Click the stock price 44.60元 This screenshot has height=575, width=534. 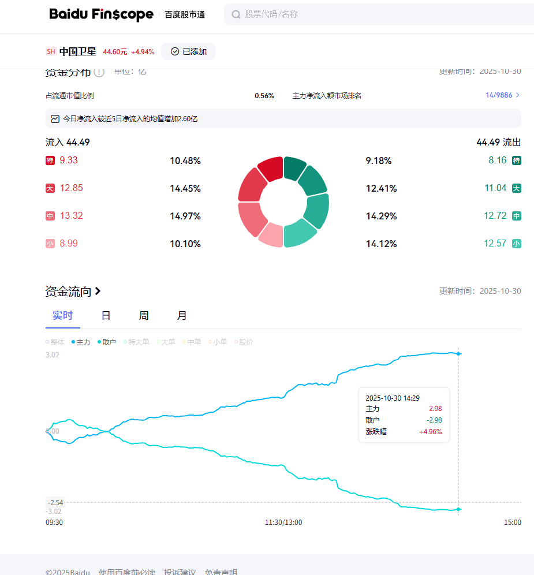(115, 52)
